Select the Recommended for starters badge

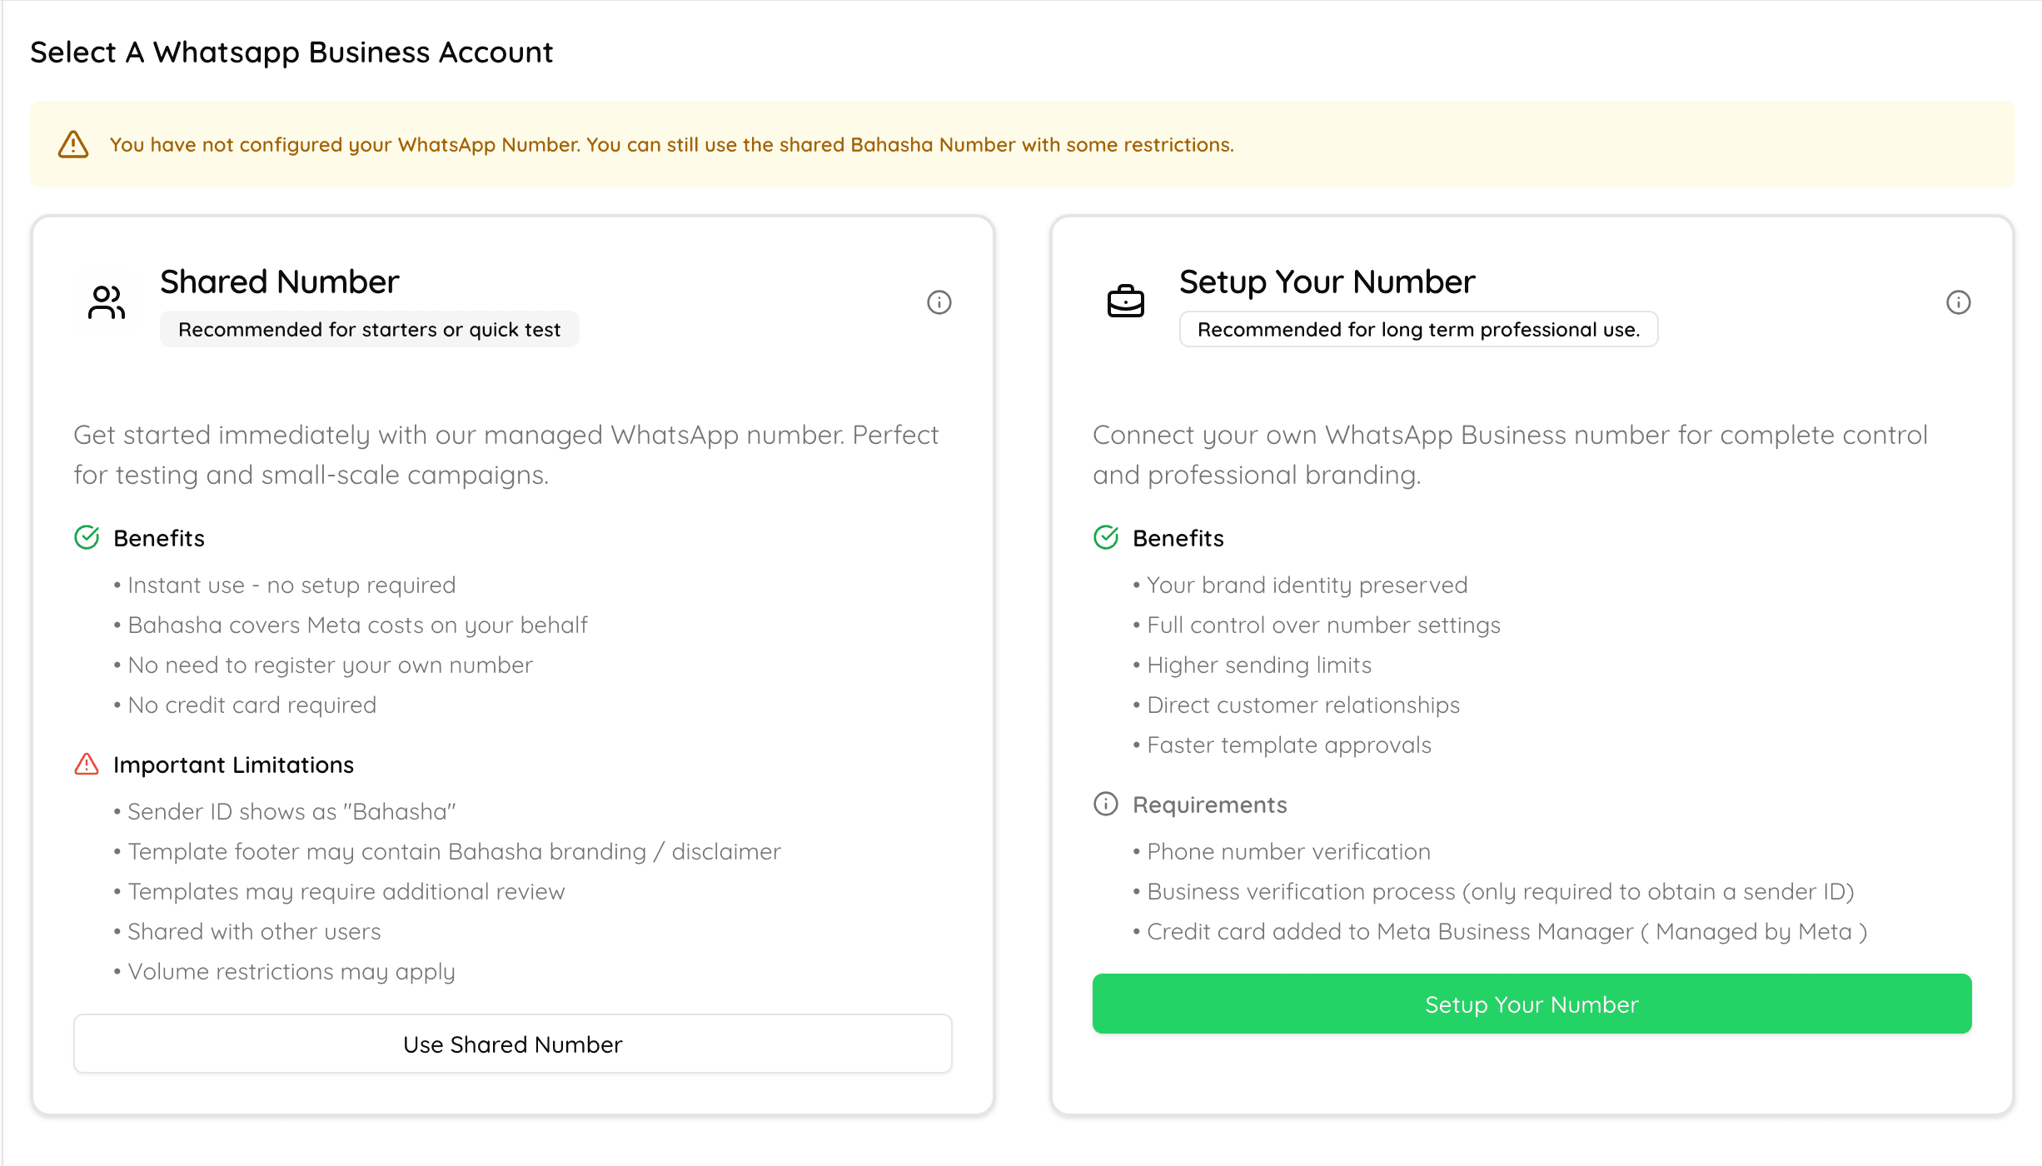click(x=368, y=329)
